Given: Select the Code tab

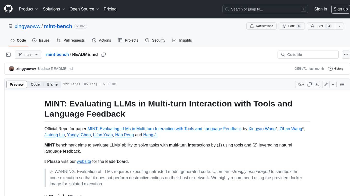Looking at the screenshot, I should tap(18, 40).
